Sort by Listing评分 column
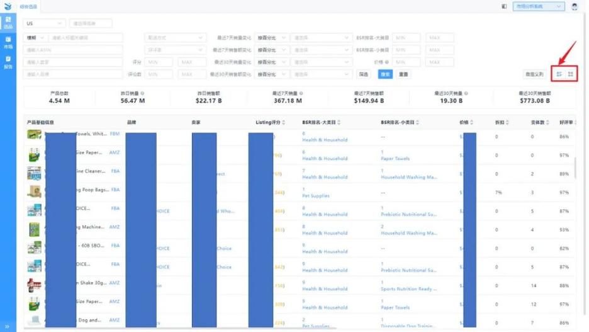The height and width of the screenshot is (332, 589). pos(284,122)
